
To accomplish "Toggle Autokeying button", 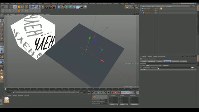I will pyautogui.click(x=115, y=92).
